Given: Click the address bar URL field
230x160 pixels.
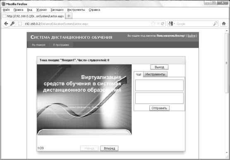Looking at the screenshot, I should [x=86, y=24].
